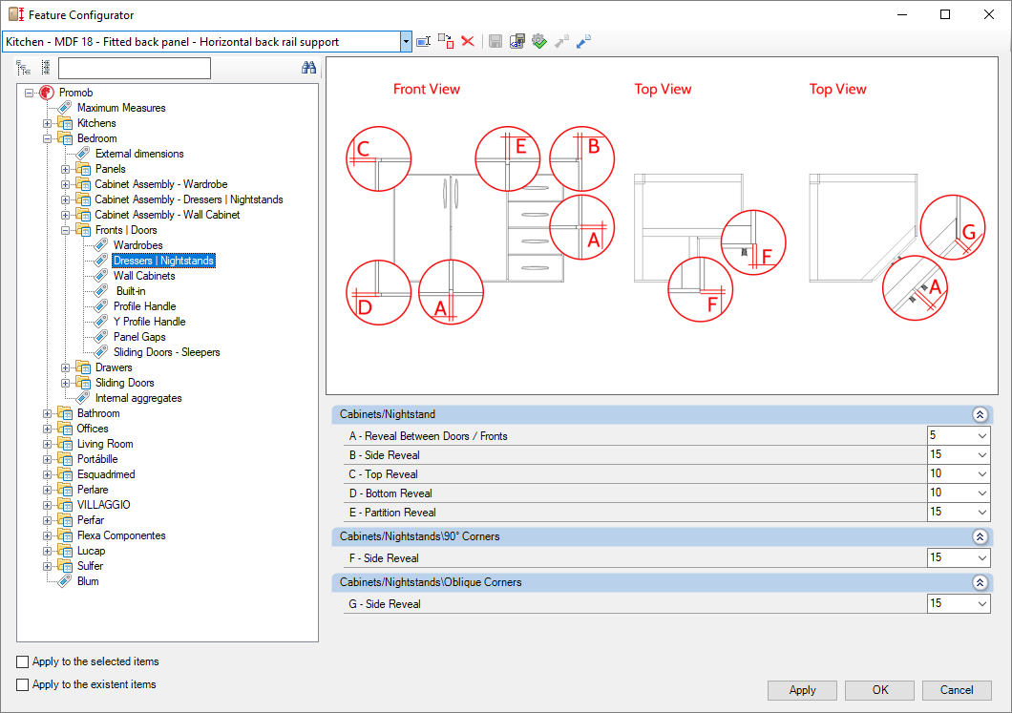Open dropdown for B - Side Reveal
This screenshot has width=1012, height=713.
tap(981, 455)
